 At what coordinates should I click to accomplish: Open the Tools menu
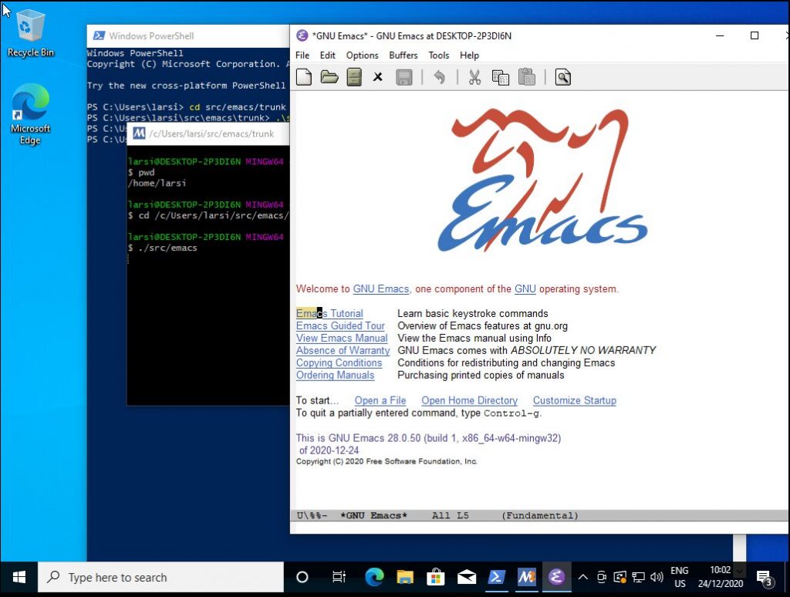(438, 55)
